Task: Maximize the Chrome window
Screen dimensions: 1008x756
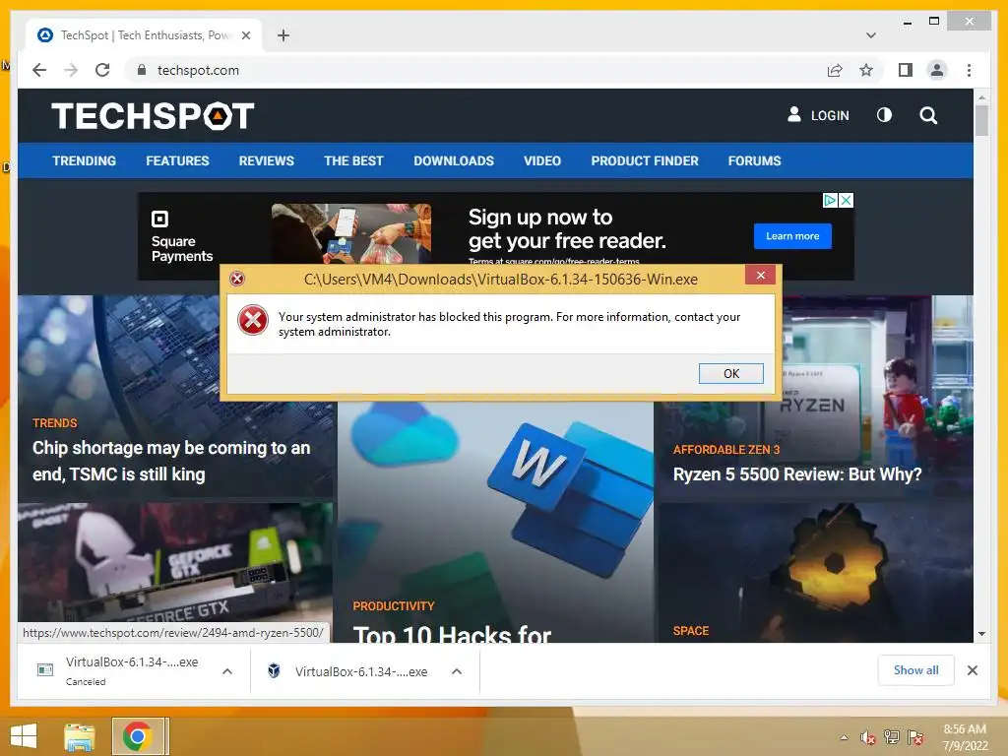Action: 934,22
